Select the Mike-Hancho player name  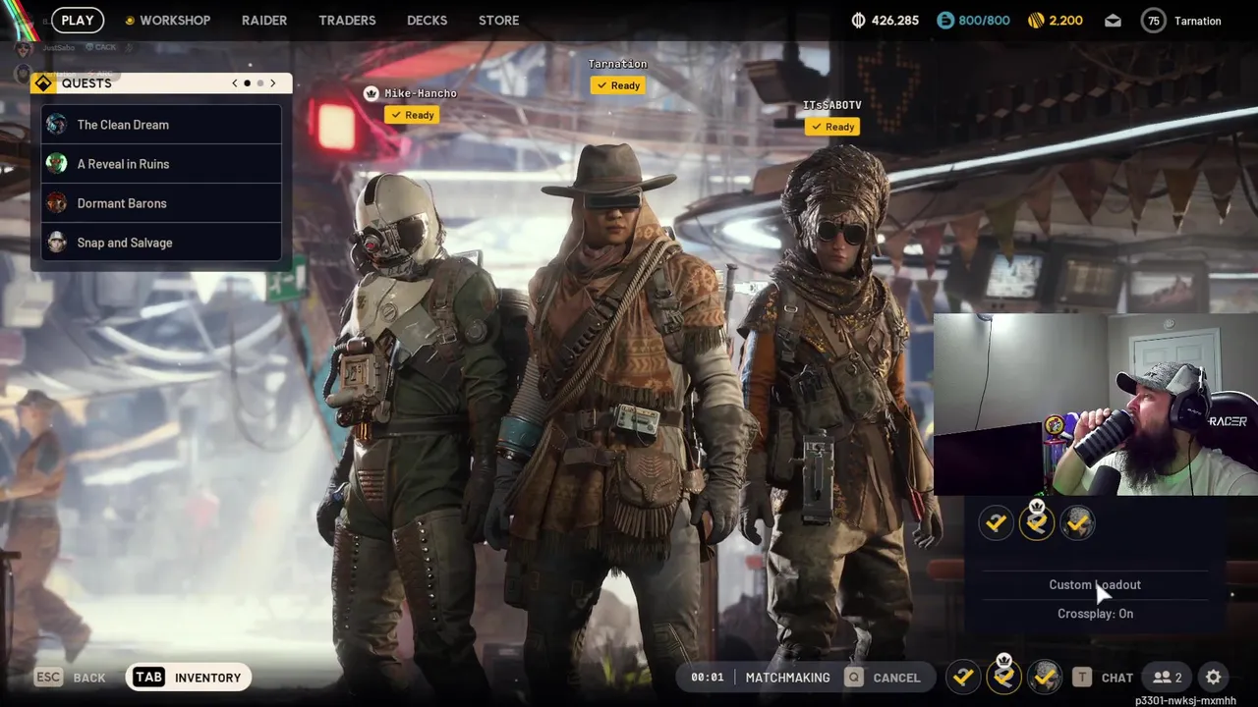click(x=421, y=93)
